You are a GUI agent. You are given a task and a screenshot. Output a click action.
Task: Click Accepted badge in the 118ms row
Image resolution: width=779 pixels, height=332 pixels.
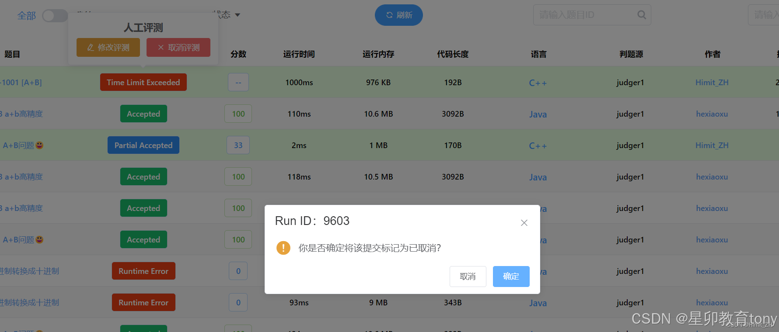(143, 176)
